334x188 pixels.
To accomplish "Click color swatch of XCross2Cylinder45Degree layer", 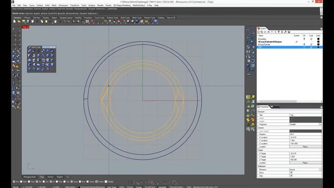I will [x=318, y=42].
